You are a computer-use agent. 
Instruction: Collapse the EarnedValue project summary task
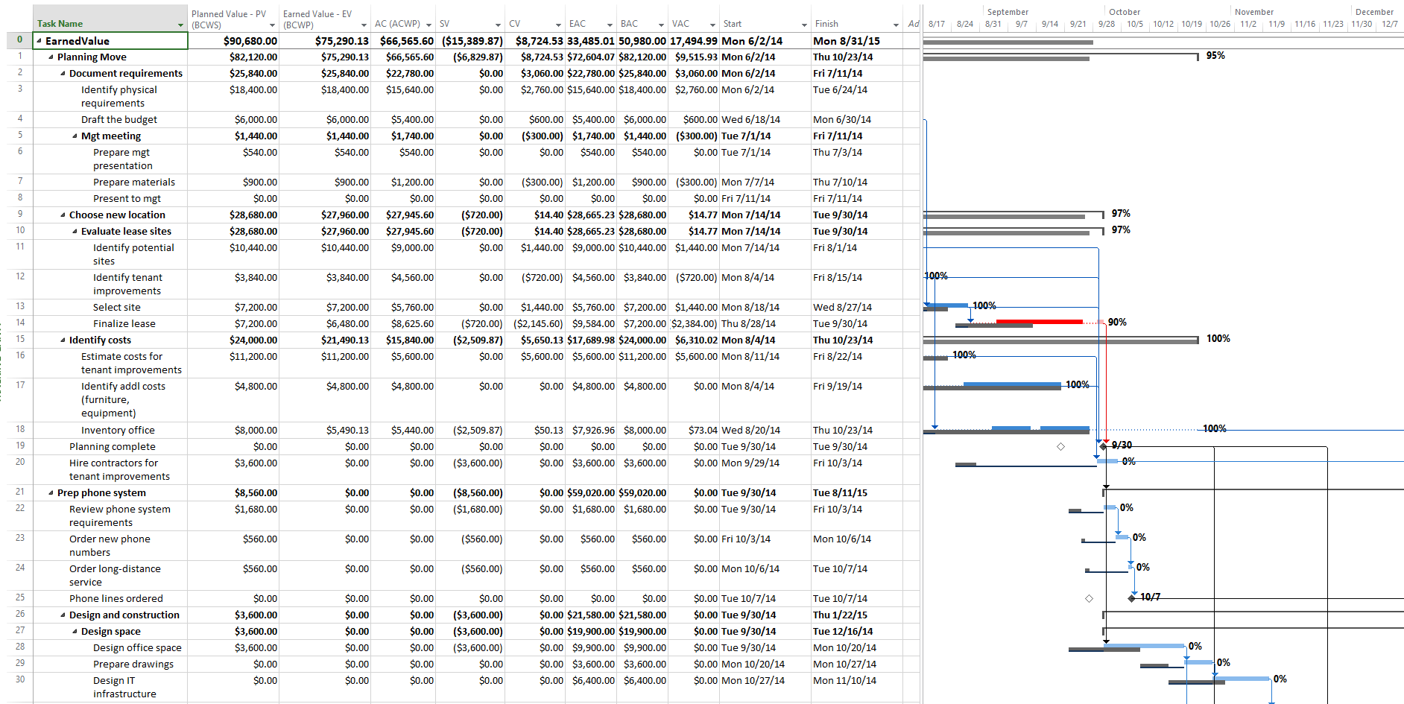point(39,41)
